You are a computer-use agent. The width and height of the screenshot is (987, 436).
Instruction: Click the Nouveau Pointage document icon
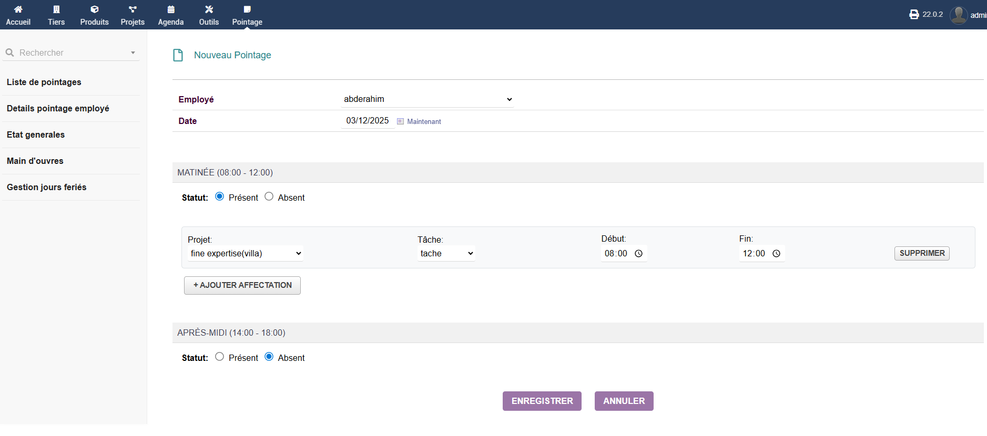click(x=178, y=55)
